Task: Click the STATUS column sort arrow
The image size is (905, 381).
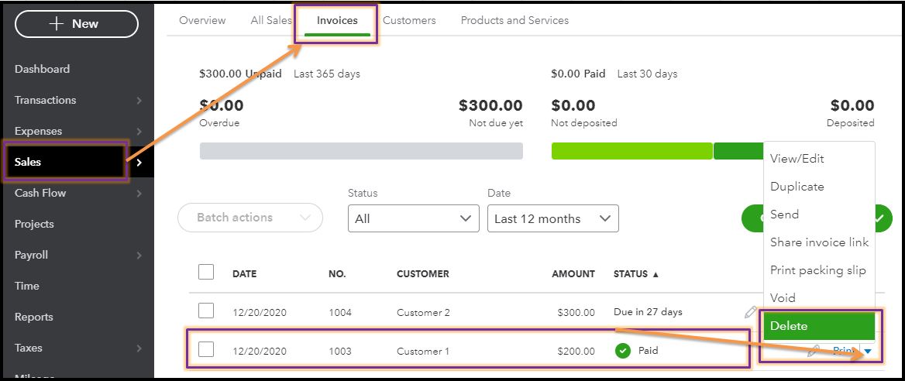Action: [656, 274]
